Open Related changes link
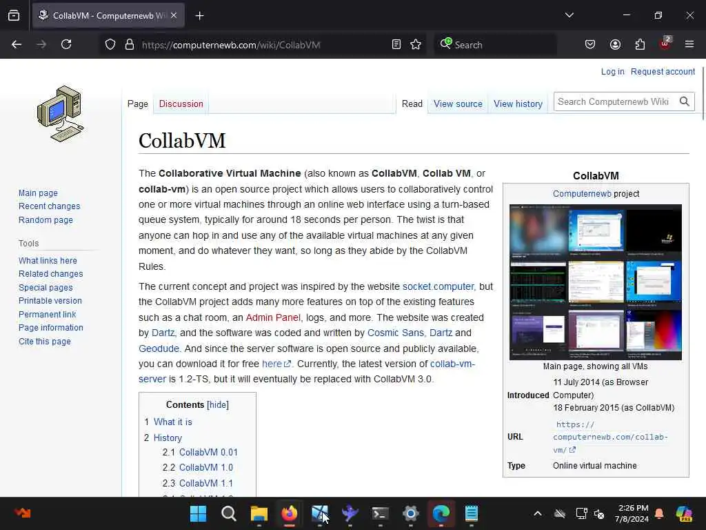This screenshot has width=706, height=530. click(50, 273)
